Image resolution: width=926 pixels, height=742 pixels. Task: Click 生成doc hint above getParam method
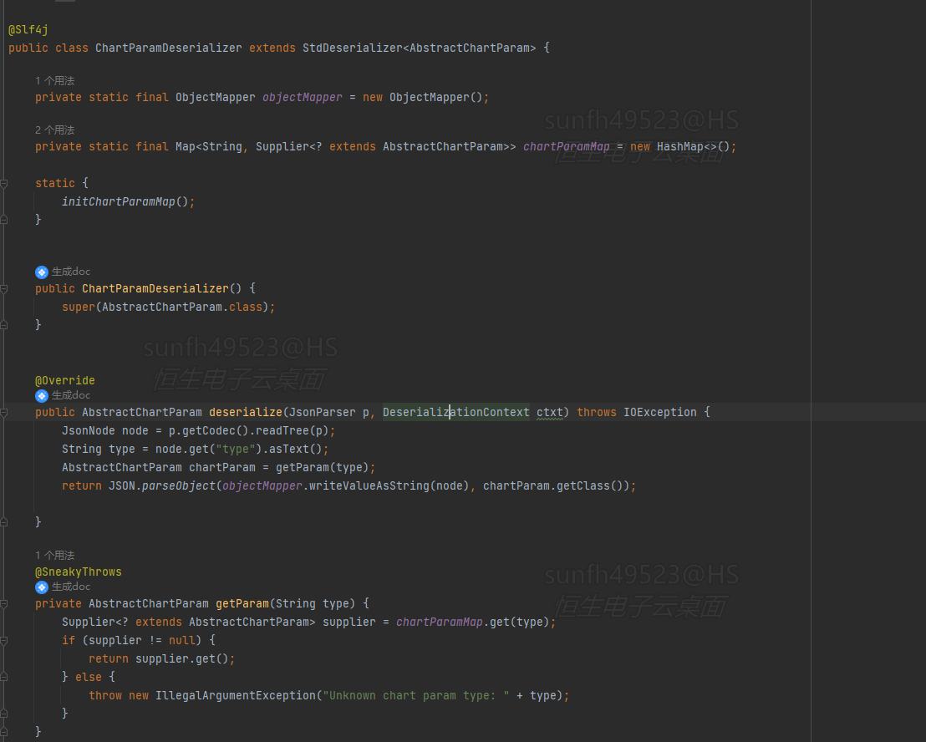click(x=63, y=586)
